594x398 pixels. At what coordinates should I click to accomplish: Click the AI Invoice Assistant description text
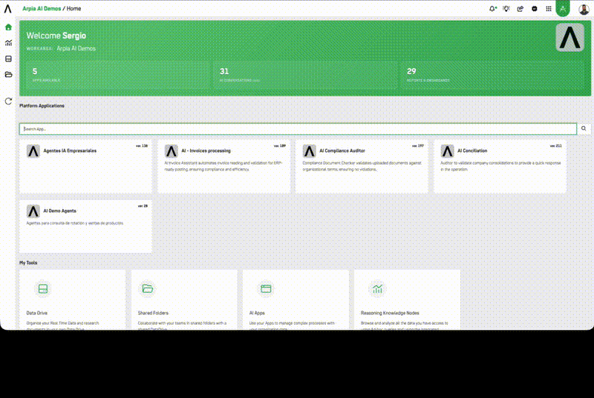223,166
